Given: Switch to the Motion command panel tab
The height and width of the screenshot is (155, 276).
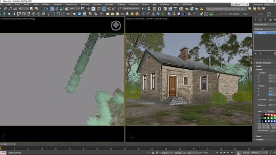Looking at the screenshot, I should tap(270, 20).
